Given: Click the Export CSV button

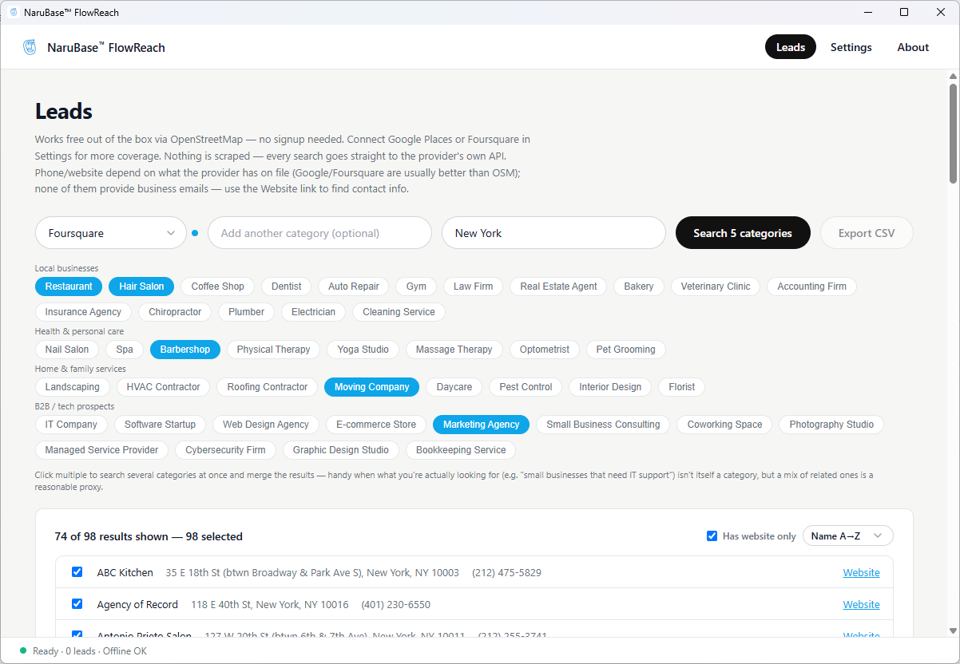Looking at the screenshot, I should pyautogui.click(x=867, y=233).
